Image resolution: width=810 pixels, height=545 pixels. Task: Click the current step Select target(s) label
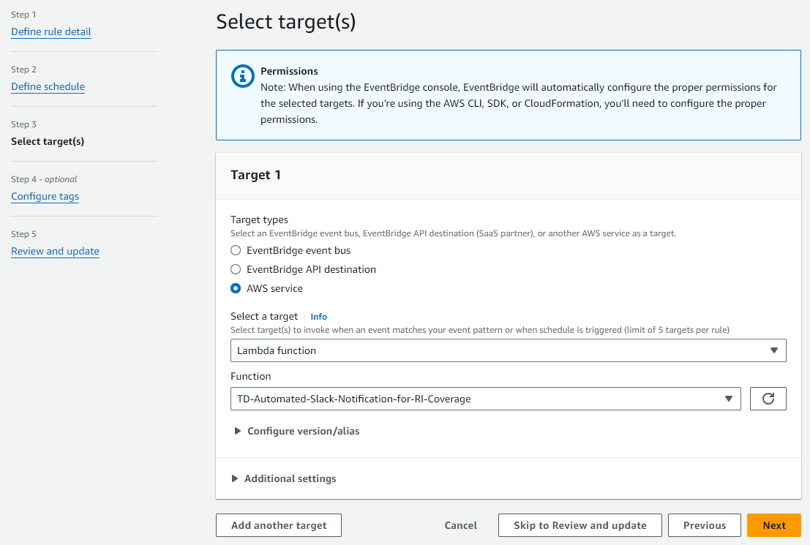[x=48, y=141]
